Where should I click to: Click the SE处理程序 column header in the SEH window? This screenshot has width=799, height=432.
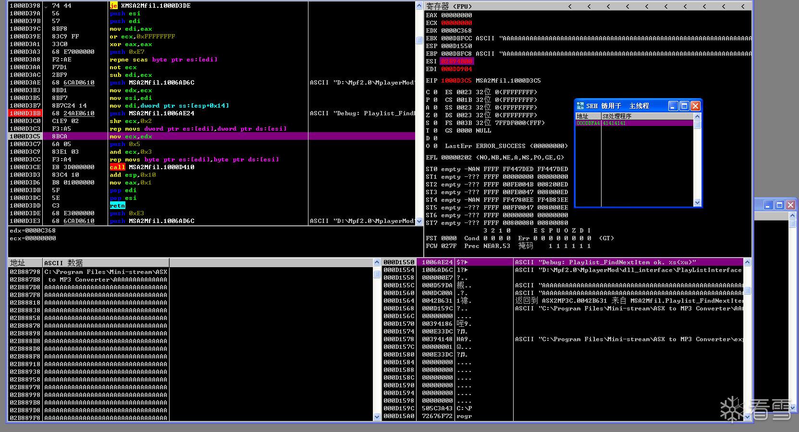(647, 116)
